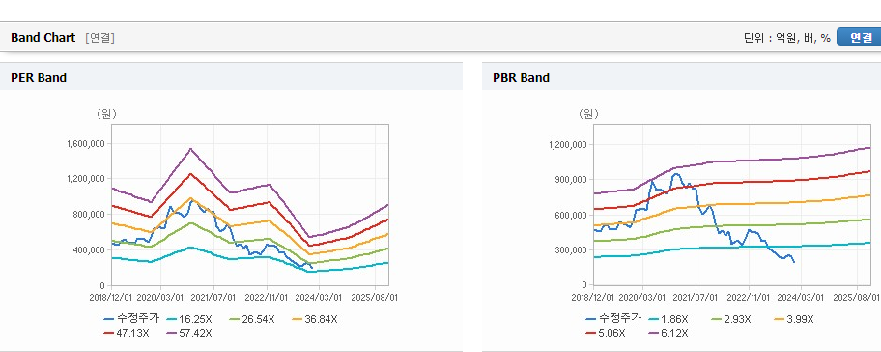Toggle the 26.54X legend entry

click(253, 319)
